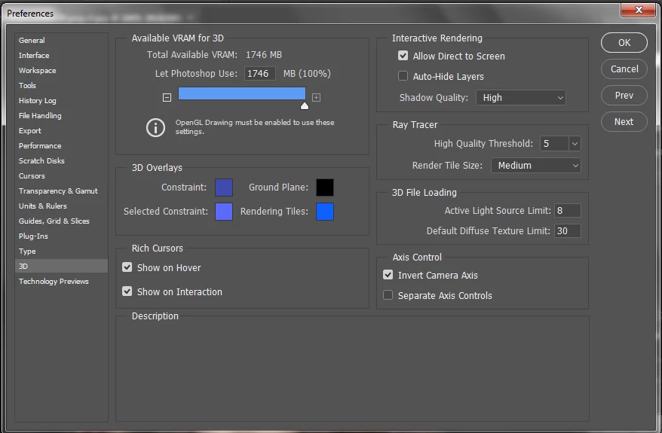
Task: Click the VRAM slider handle
Action: [305, 105]
